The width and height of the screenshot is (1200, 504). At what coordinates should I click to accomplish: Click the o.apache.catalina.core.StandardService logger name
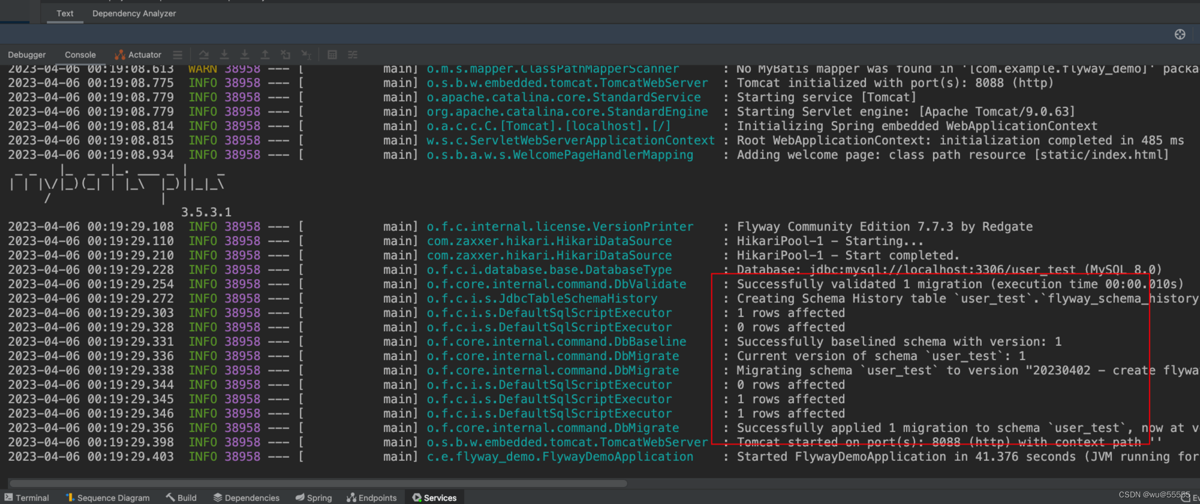click(564, 97)
